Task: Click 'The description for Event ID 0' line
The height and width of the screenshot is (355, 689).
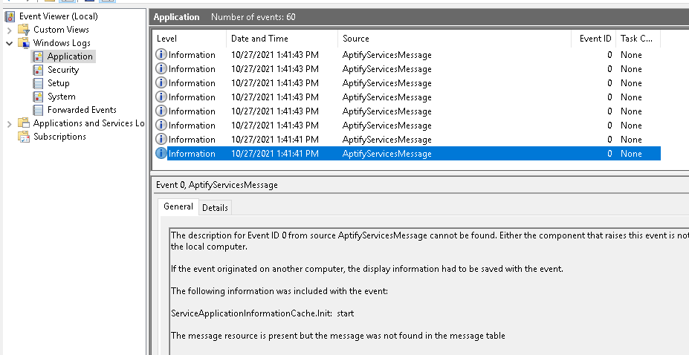Action: (x=430, y=235)
